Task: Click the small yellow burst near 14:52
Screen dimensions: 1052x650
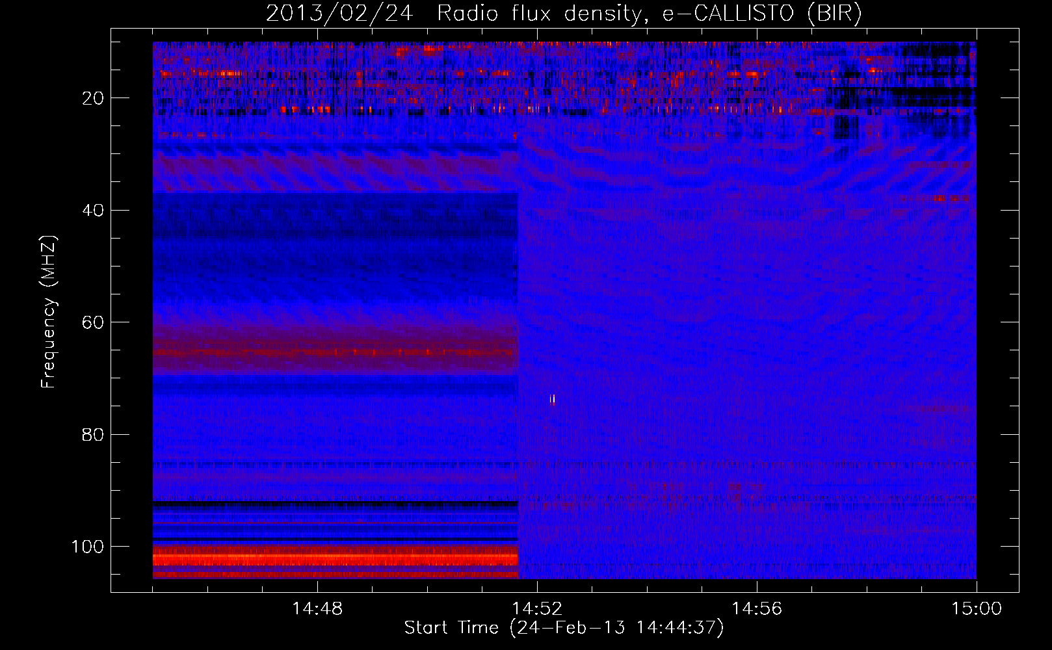Action: pyautogui.click(x=552, y=399)
